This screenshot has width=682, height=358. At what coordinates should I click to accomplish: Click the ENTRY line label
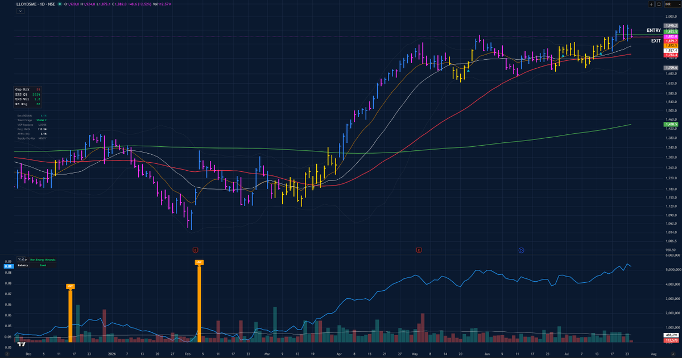point(654,30)
